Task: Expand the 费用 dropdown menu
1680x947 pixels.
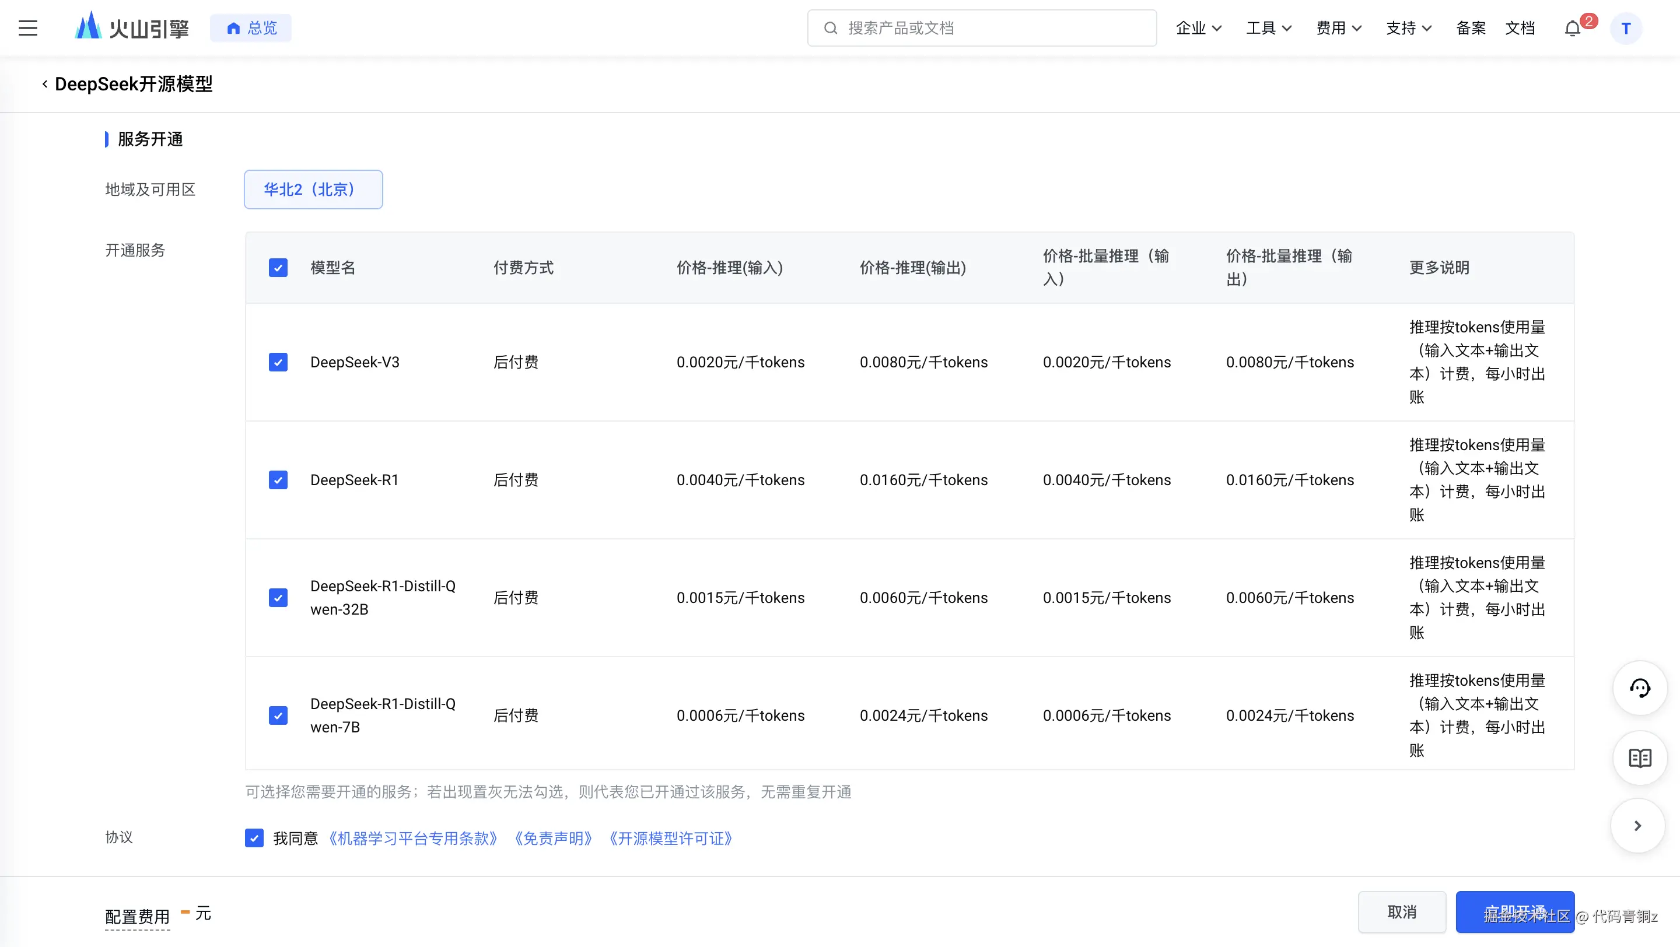Action: [1338, 28]
